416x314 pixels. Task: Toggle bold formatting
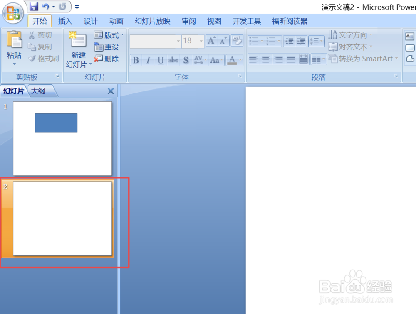tap(136, 60)
